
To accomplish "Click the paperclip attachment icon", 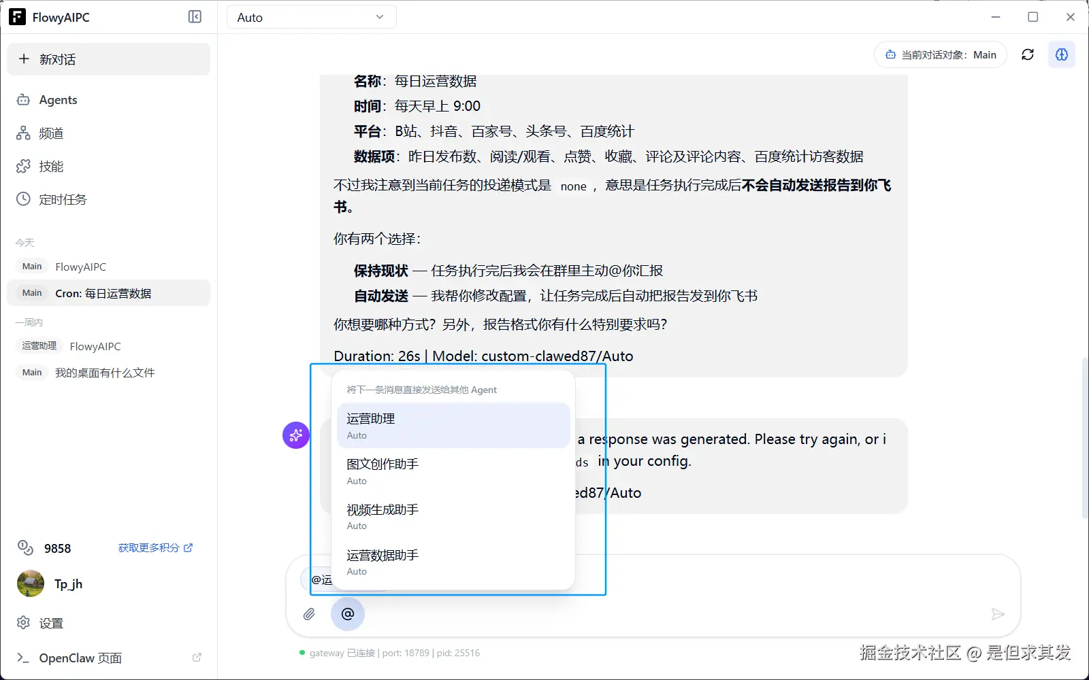I will coord(310,614).
